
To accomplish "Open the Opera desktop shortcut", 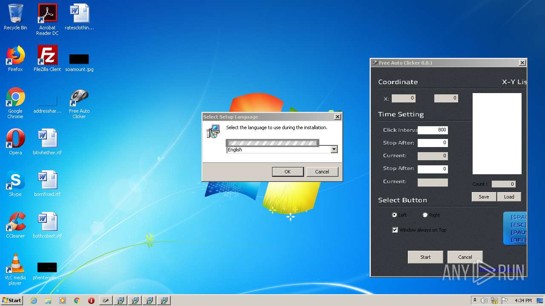I will pyautogui.click(x=15, y=142).
